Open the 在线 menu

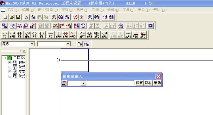point(96,10)
